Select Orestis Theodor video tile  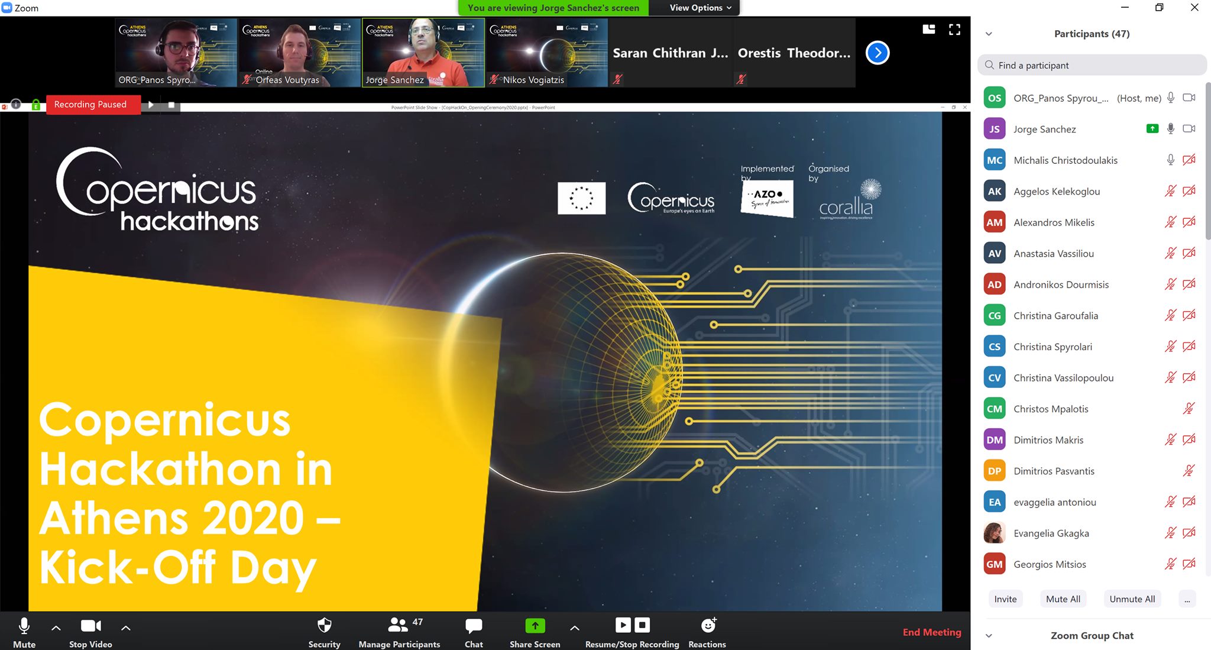tap(794, 53)
